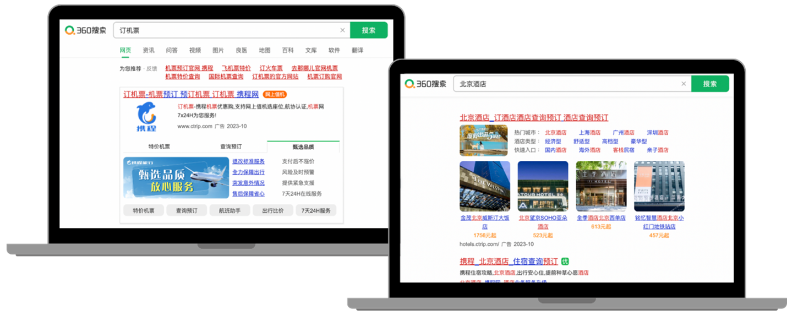
Task: Switch to the 地图 tab
Action: 265,50
